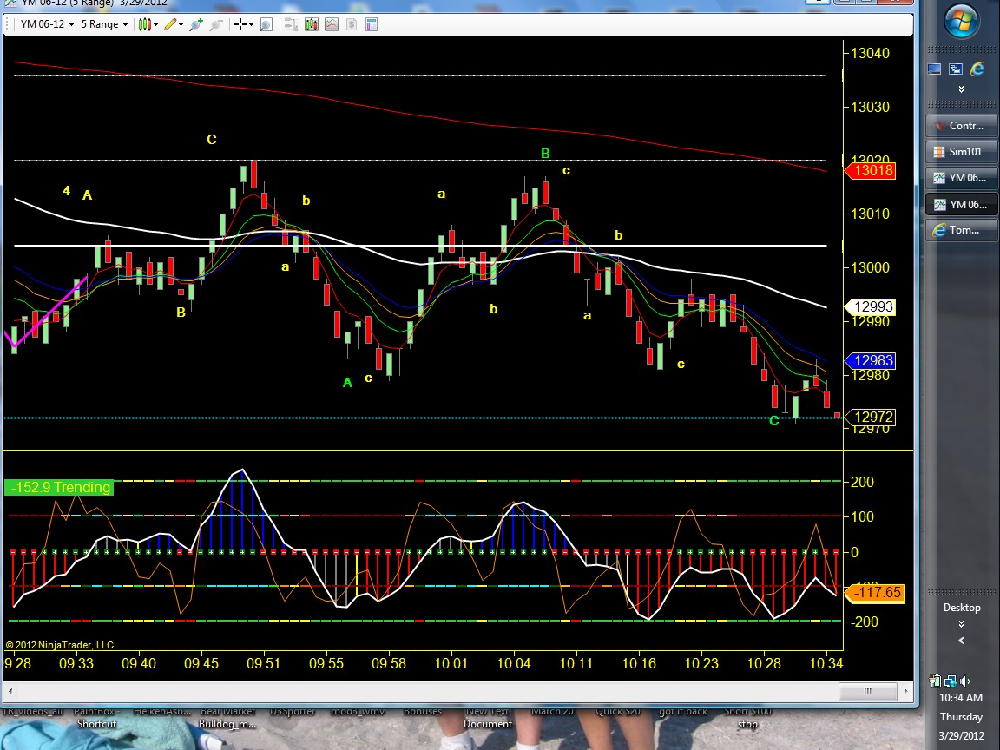The height and width of the screenshot is (750, 1000).
Task: Open the Indicators chart icon
Action: tap(332, 24)
